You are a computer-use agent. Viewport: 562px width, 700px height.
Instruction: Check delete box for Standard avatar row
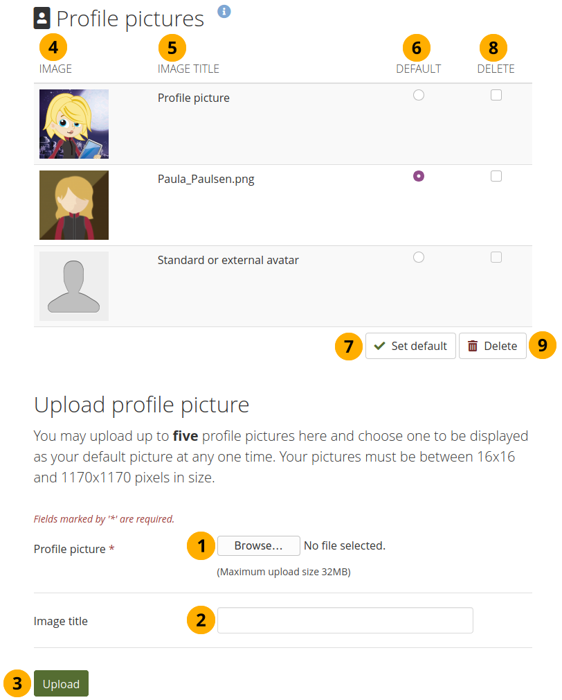pyautogui.click(x=496, y=257)
